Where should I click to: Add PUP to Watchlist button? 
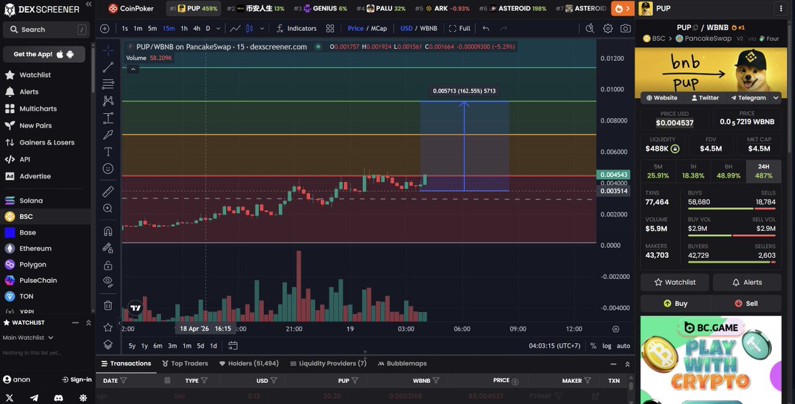point(675,282)
